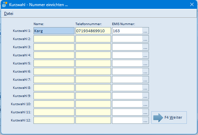Click the Kurzwahl 4 EMIS number field
Screen dimensions: 198x135
[127, 55]
